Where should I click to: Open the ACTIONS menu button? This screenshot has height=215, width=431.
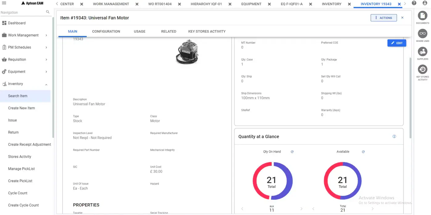[x=383, y=18]
